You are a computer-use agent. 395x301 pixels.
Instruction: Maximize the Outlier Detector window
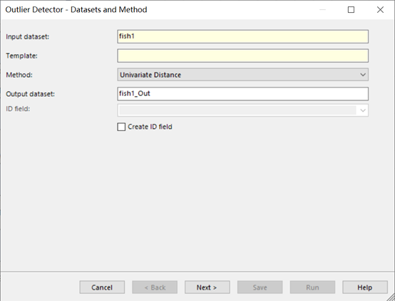(351, 10)
